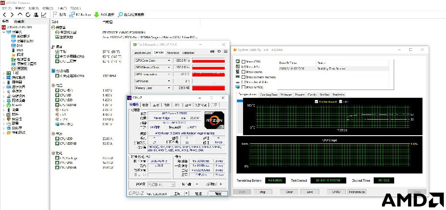Switch to GPU-Z Validation tab
The width and height of the screenshot is (446, 210).
[x=188, y=53]
